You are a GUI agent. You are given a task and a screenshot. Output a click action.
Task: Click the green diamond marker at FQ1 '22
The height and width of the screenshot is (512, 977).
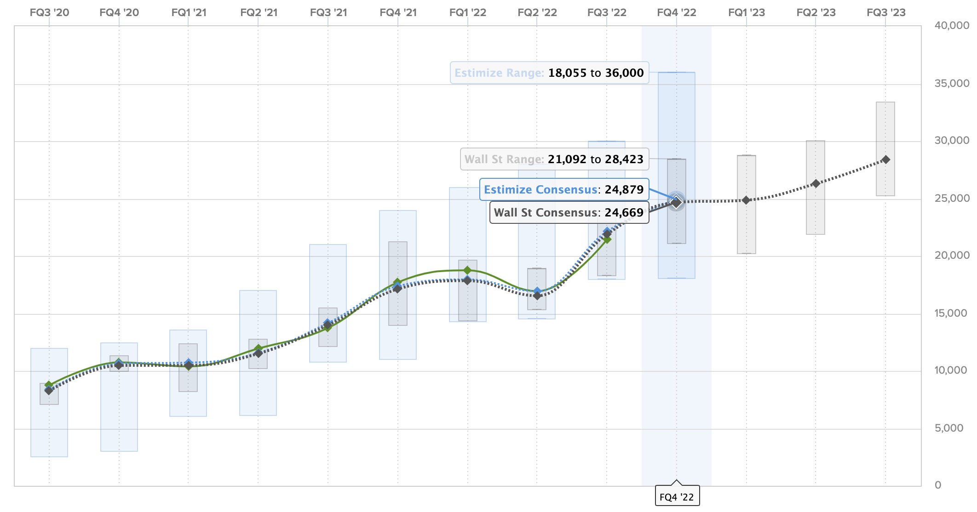[467, 270]
